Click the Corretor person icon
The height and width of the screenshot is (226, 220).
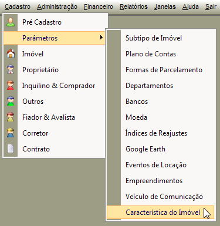click(x=11, y=133)
